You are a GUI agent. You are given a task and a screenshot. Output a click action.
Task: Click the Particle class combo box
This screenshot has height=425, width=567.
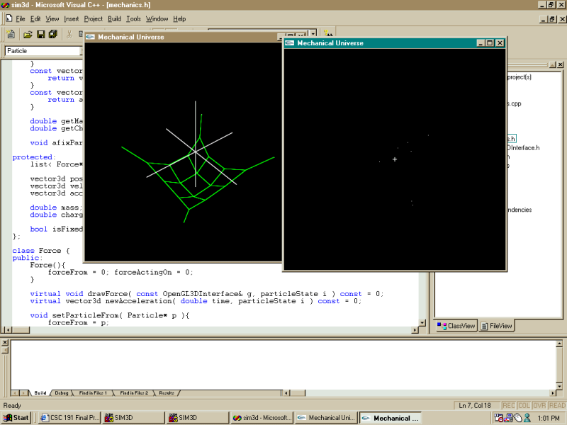[44, 51]
